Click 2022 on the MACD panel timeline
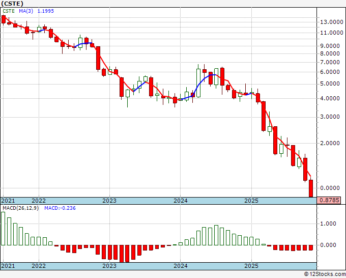 click(39, 266)
